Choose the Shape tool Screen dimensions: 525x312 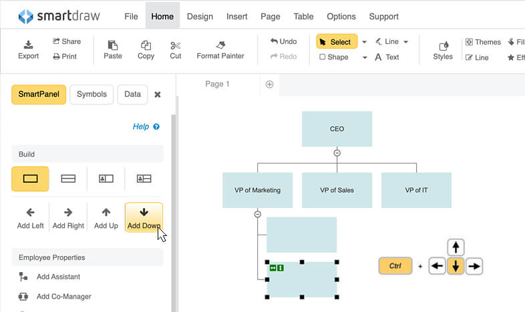click(334, 57)
